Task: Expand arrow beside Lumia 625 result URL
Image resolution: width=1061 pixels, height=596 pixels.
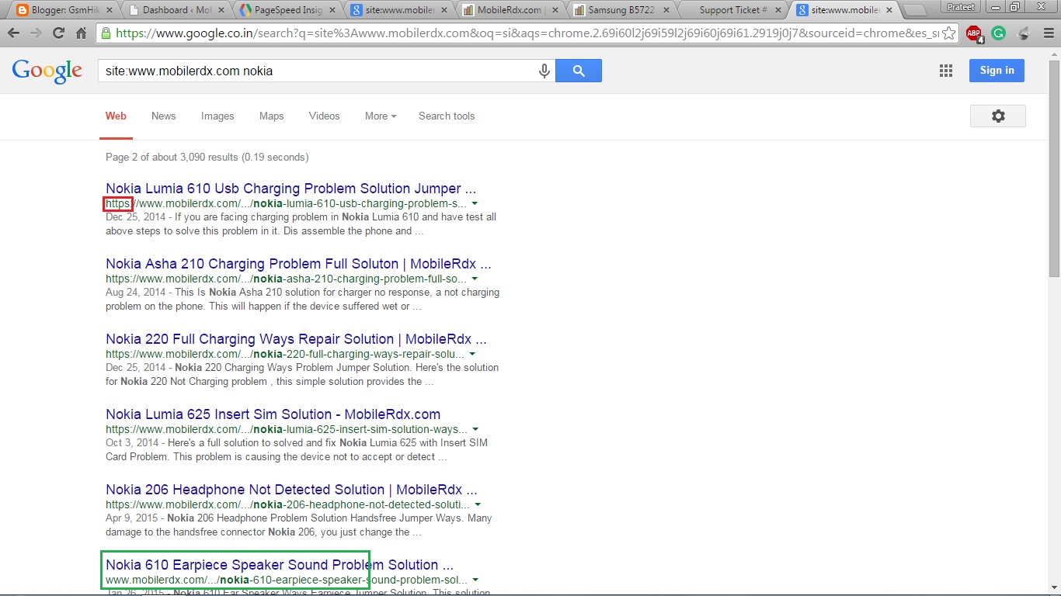Action: [x=475, y=429]
